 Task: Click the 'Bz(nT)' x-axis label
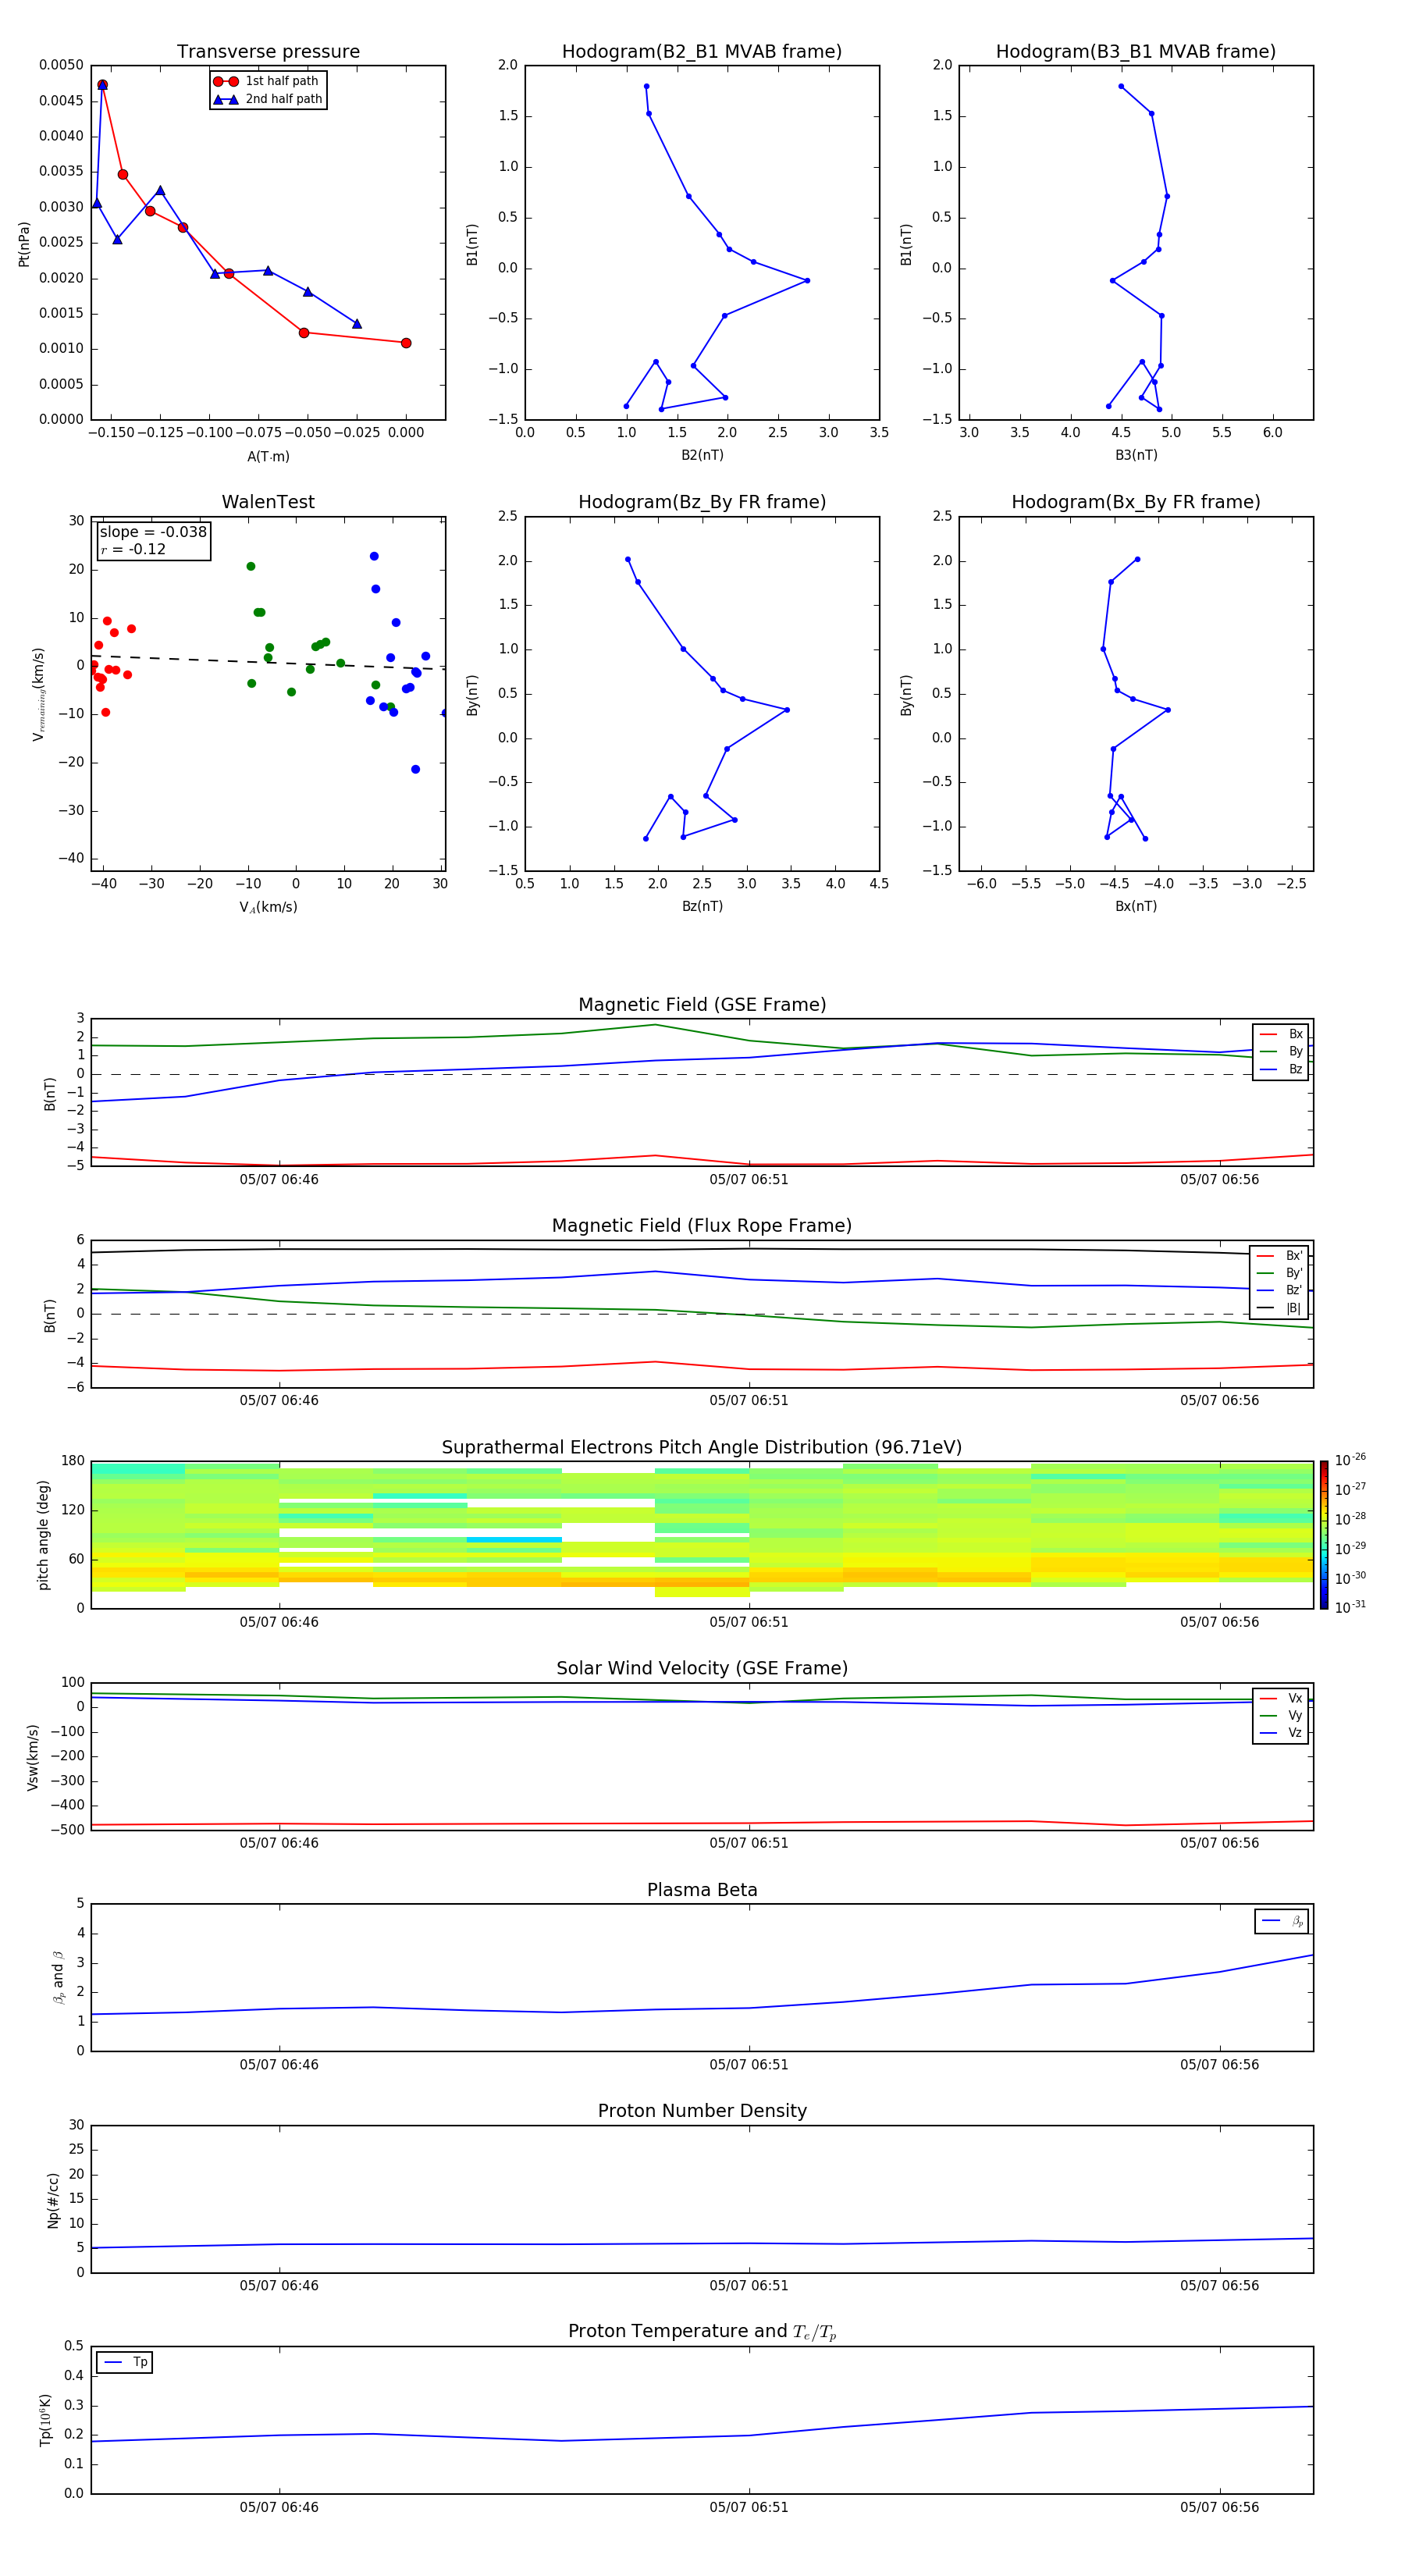702,906
